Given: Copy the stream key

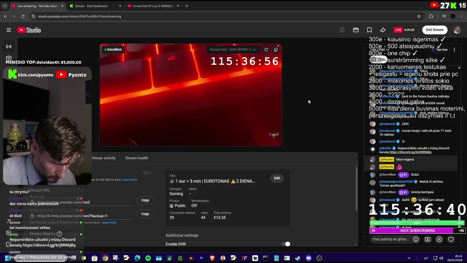Looking at the screenshot, I should pyautogui.click(x=276, y=50).
